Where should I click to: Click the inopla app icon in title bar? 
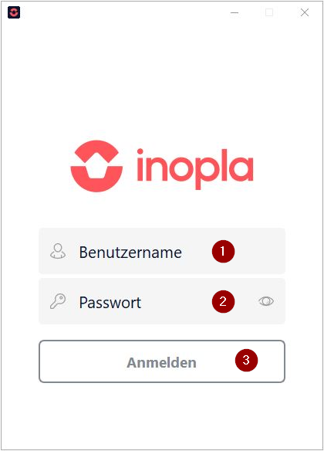click(x=14, y=12)
